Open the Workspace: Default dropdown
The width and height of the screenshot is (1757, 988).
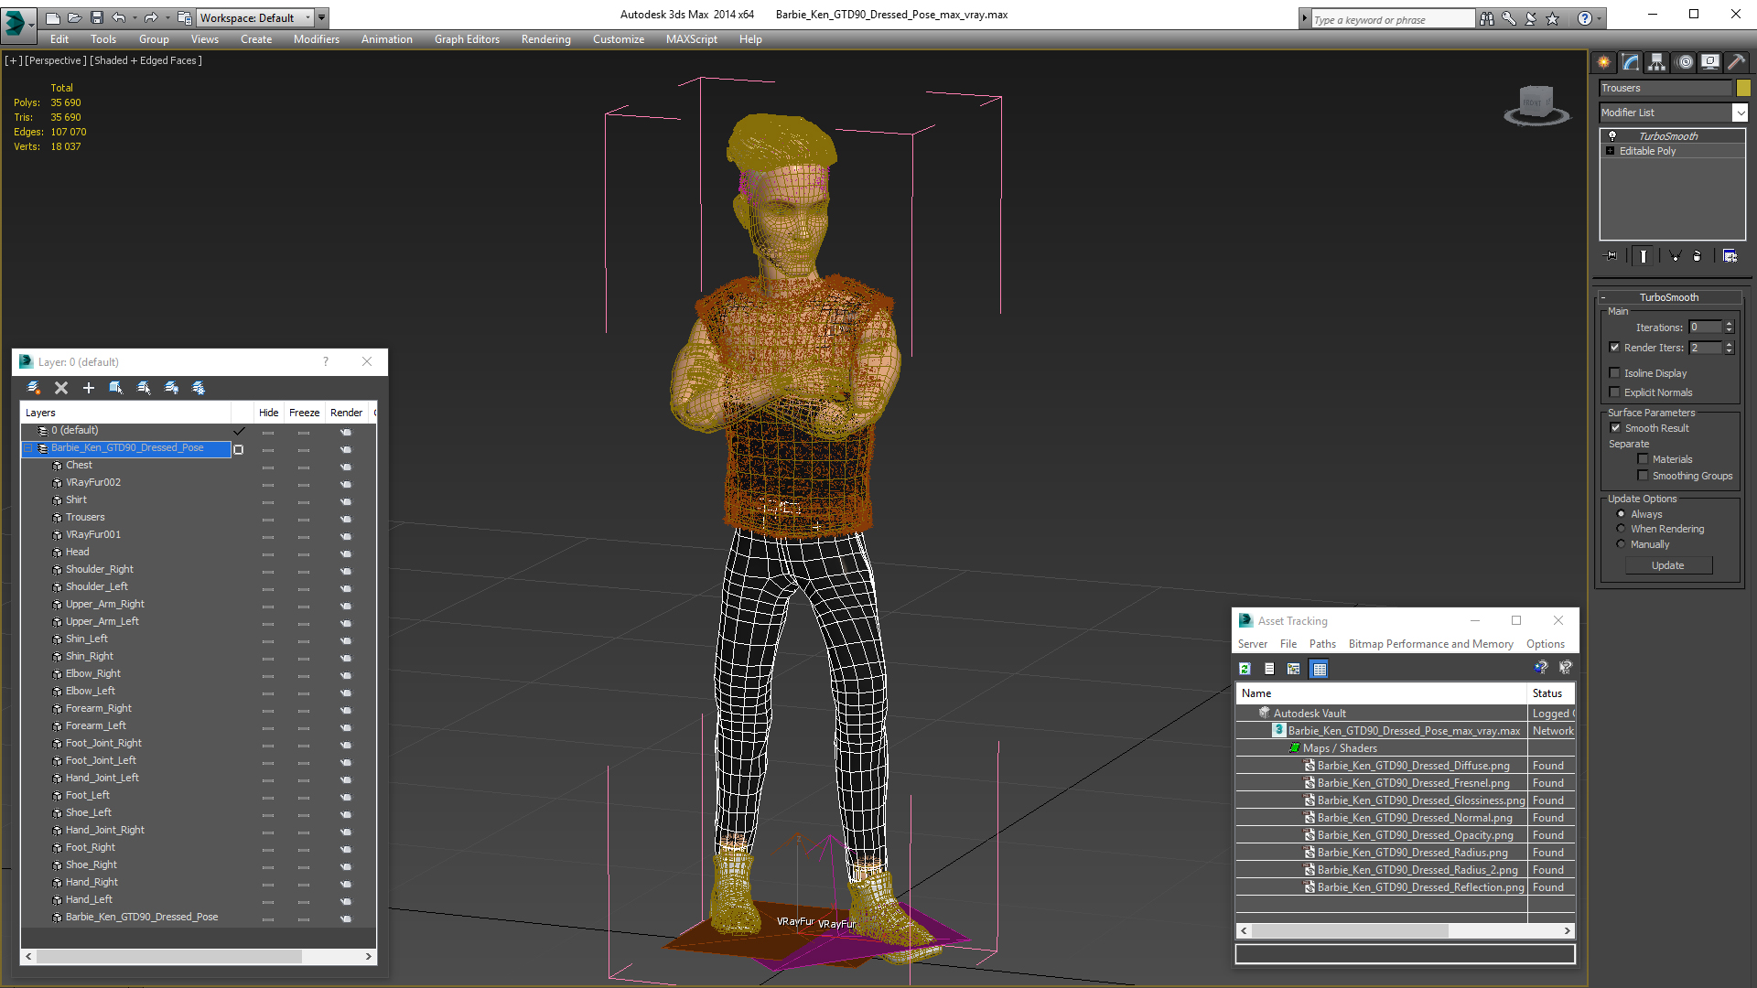(307, 17)
